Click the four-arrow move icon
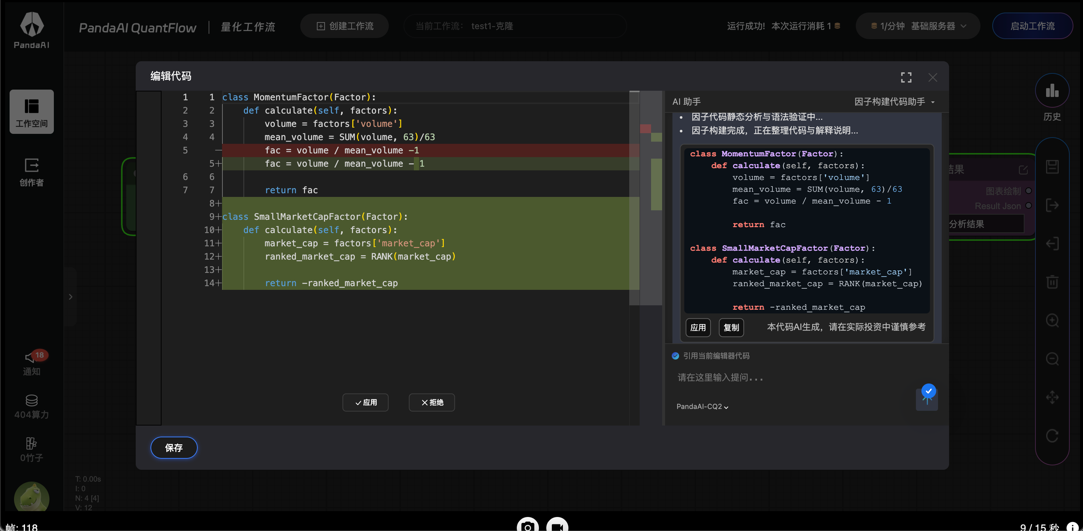Image resolution: width=1083 pixels, height=531 pixels. [x=1052, y=397]
